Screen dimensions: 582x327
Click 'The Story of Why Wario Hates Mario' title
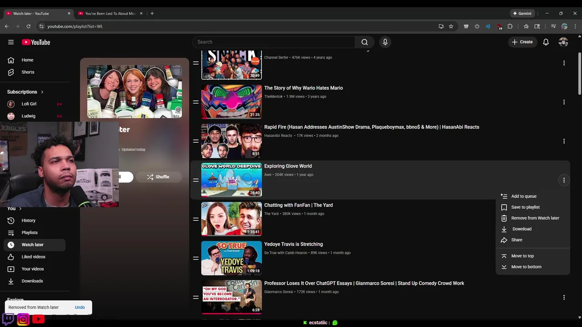click(x=303, y=88)
